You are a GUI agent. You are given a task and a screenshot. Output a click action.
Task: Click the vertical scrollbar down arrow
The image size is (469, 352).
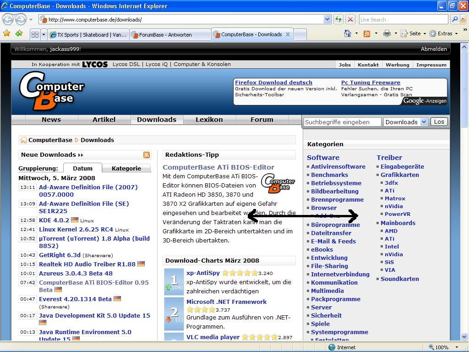(464, 336)
